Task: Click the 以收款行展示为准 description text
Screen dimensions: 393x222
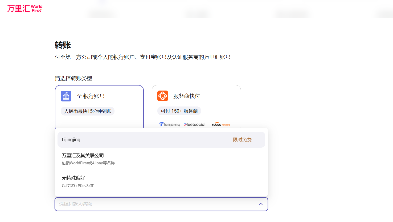Action: point(78,185)
